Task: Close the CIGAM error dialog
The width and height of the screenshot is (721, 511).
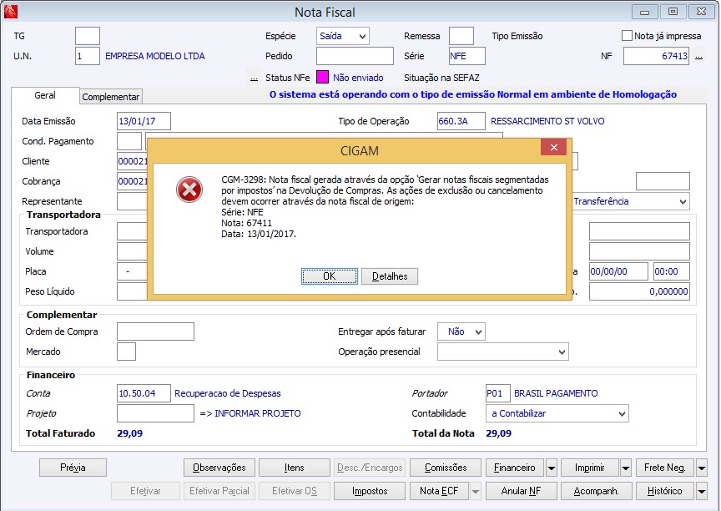Action: point(553,147)
